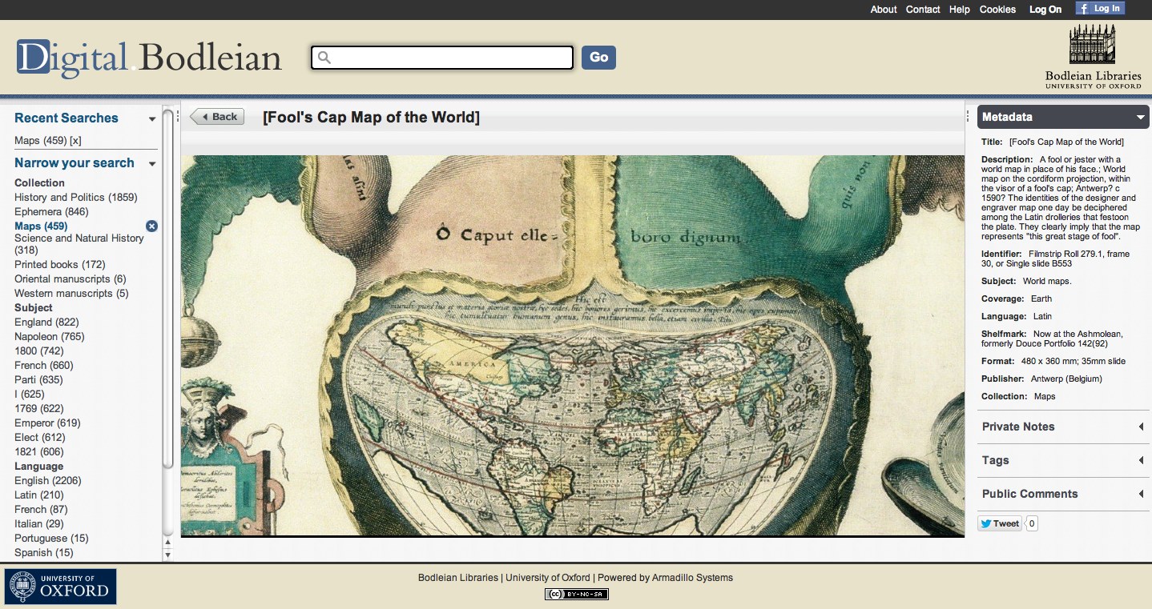This screenshot has width=1152, height=609.
Task: Click the Digital Bodleian logo
Action: [x=149, y=58]
